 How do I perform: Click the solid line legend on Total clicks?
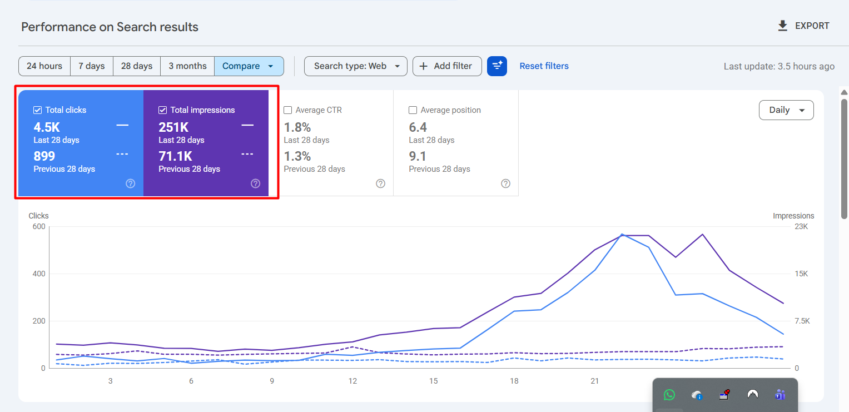122,126
